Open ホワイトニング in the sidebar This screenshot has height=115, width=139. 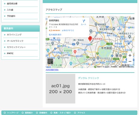[14, 35]
